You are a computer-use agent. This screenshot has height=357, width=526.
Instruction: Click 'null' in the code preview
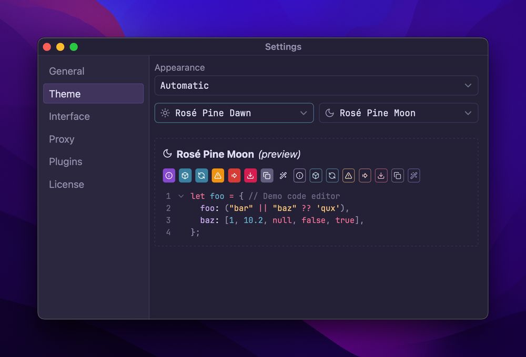pos(282,220)
